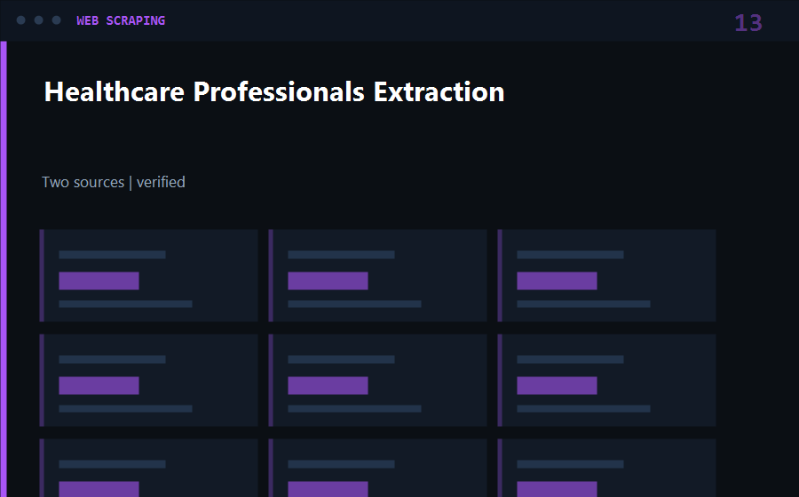Open the last card in the second row
This screenshot has width=799, height=497.
tap(607, 381)
